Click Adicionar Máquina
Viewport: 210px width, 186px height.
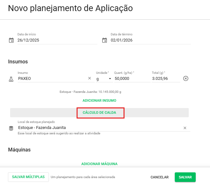(99, 164)
